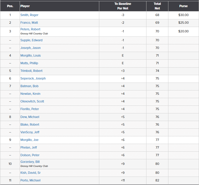Select Gorzelary, Bill link

(x=30, y=162)
